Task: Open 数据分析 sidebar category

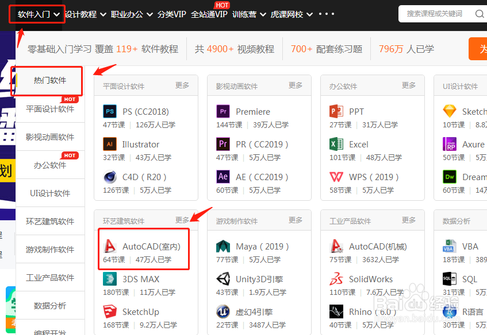Action: [x=50, y=306]
